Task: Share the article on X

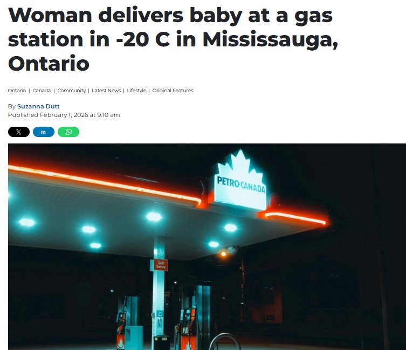Action: click(19, 132)
